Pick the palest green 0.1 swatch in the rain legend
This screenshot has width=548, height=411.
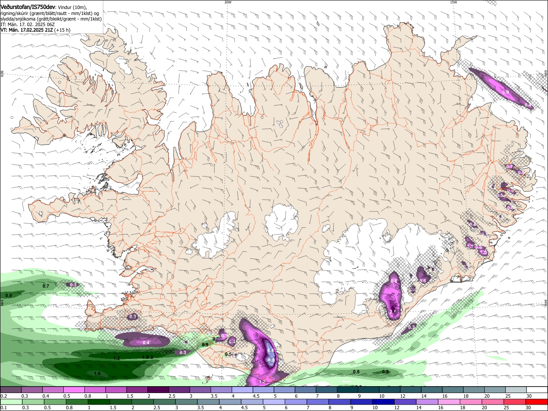[x=11, y=402]
